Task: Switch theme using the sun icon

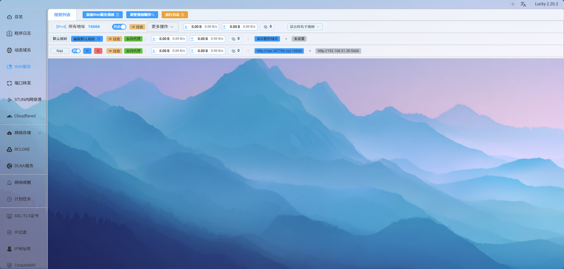Action: (x=513, y=4)
